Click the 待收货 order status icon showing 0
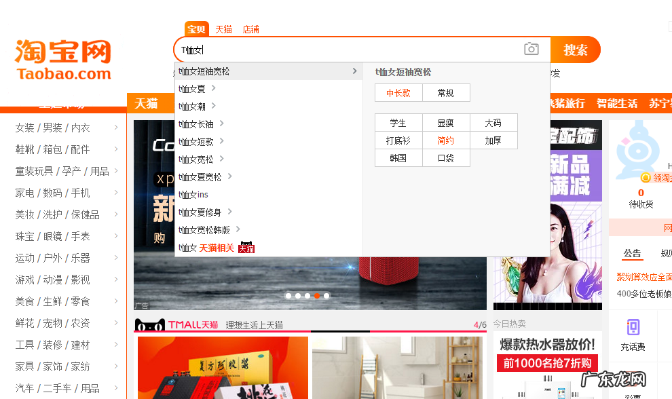The image size is (672, 399). [641, 196]
